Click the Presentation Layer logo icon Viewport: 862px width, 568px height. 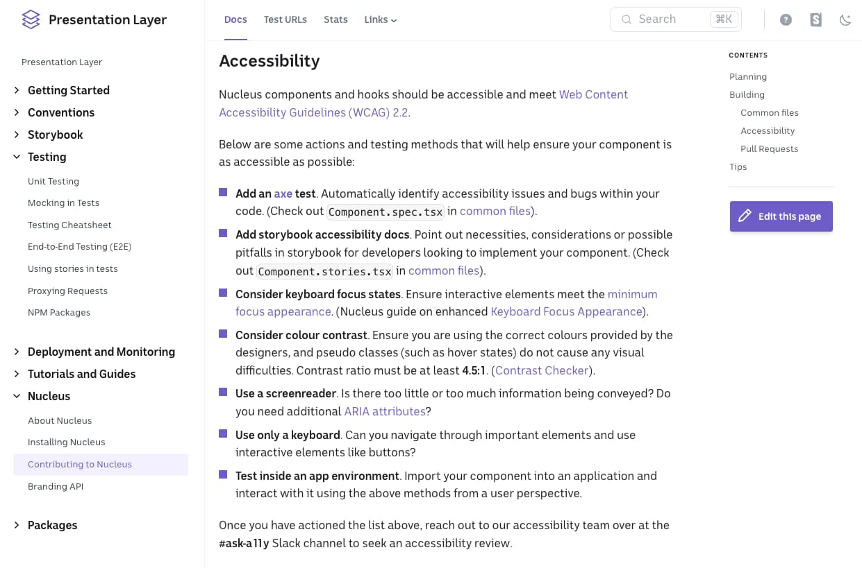pyautogui.click(x=31, y=19)
